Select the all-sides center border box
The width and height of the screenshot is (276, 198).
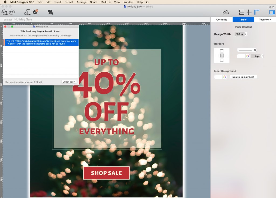[222, 56]
